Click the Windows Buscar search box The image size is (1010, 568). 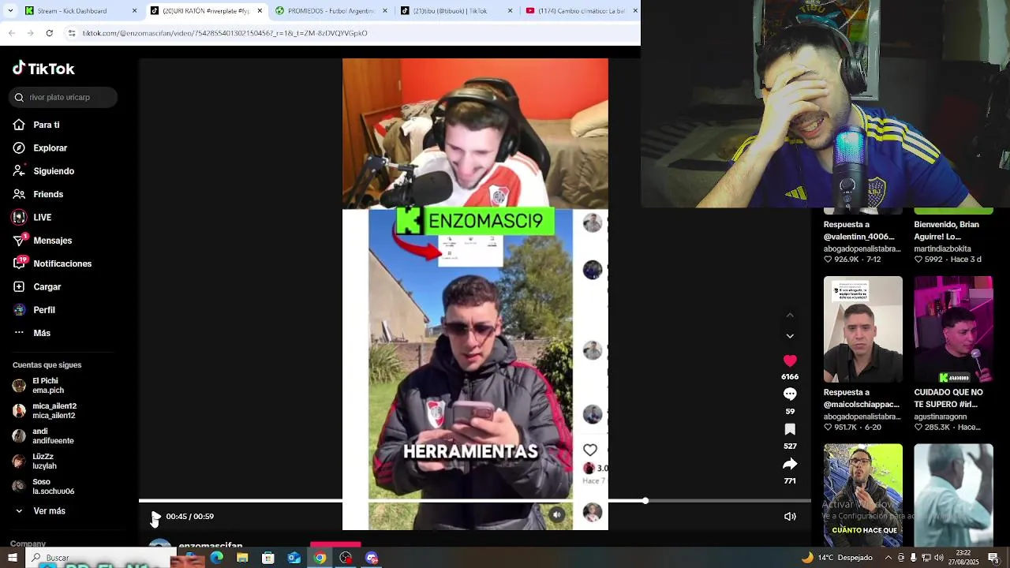click(99, 558)
